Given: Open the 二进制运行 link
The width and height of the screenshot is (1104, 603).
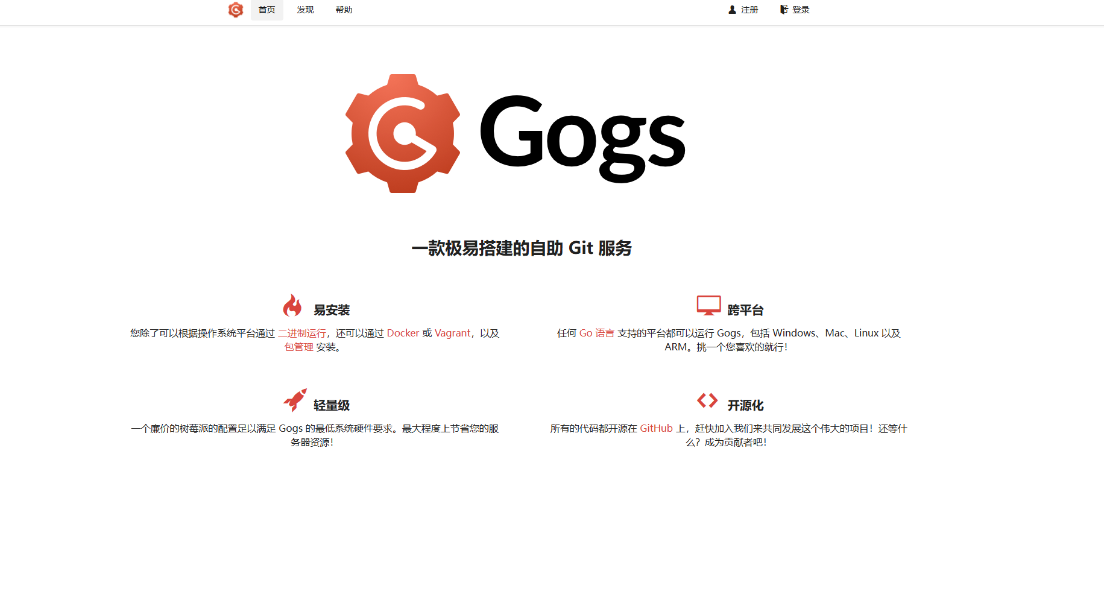Looking at the screenshot, I should tap(301, 333).
